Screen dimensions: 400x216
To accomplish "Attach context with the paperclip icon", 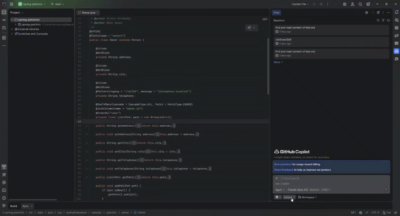I will (277, 179).
